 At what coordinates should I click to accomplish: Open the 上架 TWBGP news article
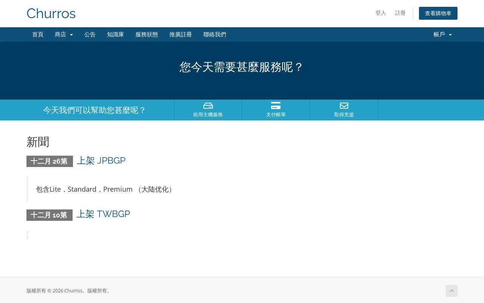103,214
